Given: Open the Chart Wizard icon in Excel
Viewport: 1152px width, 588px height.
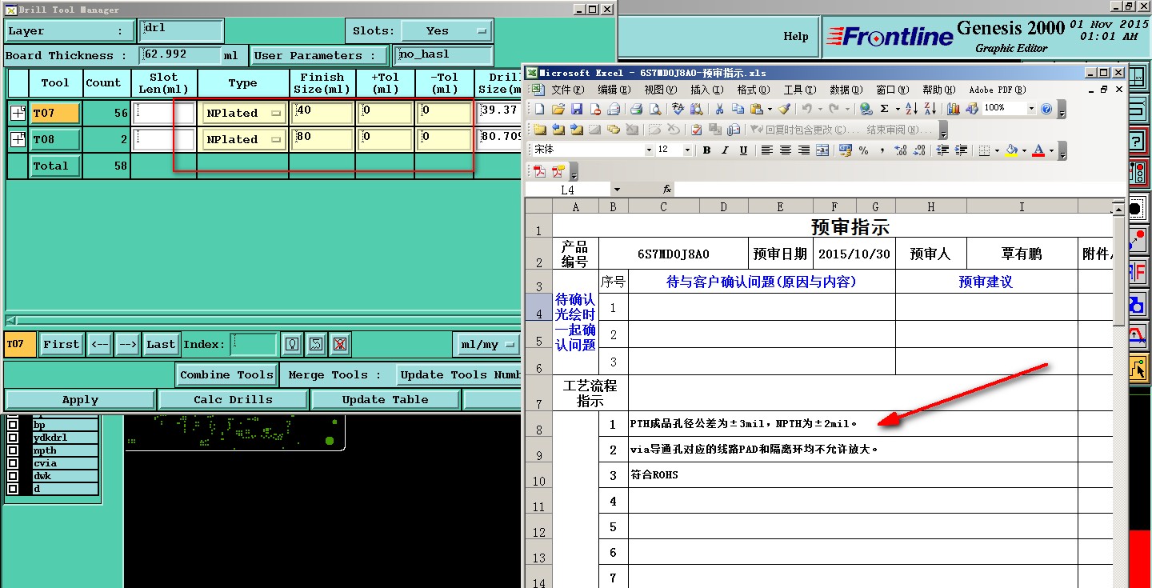Looking at the screenshot, I should coord(954,109).
